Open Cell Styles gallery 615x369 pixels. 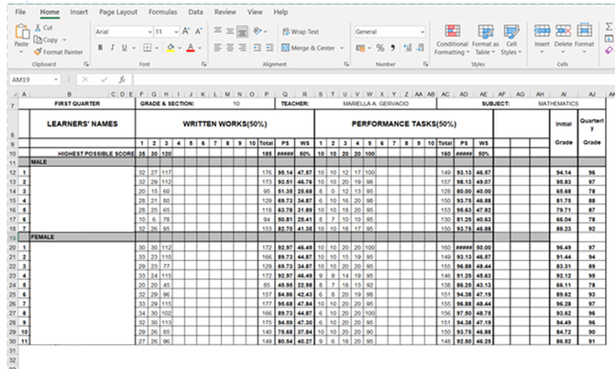coord(511,39)
